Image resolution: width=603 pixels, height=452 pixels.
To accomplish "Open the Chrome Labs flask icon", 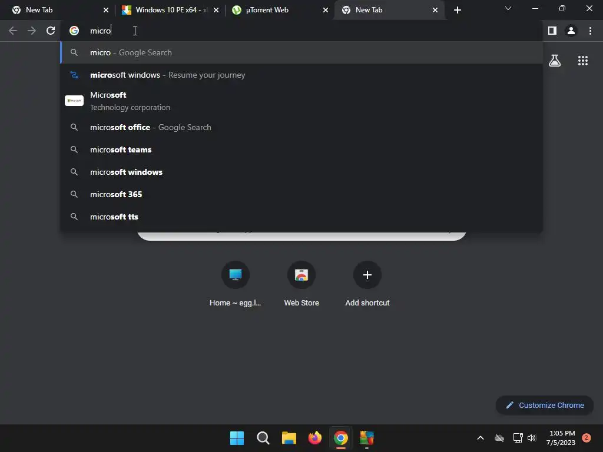I will click(555, 61).
